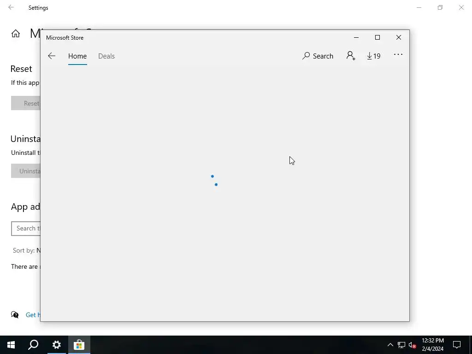Close the Settings window

tap(461, 7)
